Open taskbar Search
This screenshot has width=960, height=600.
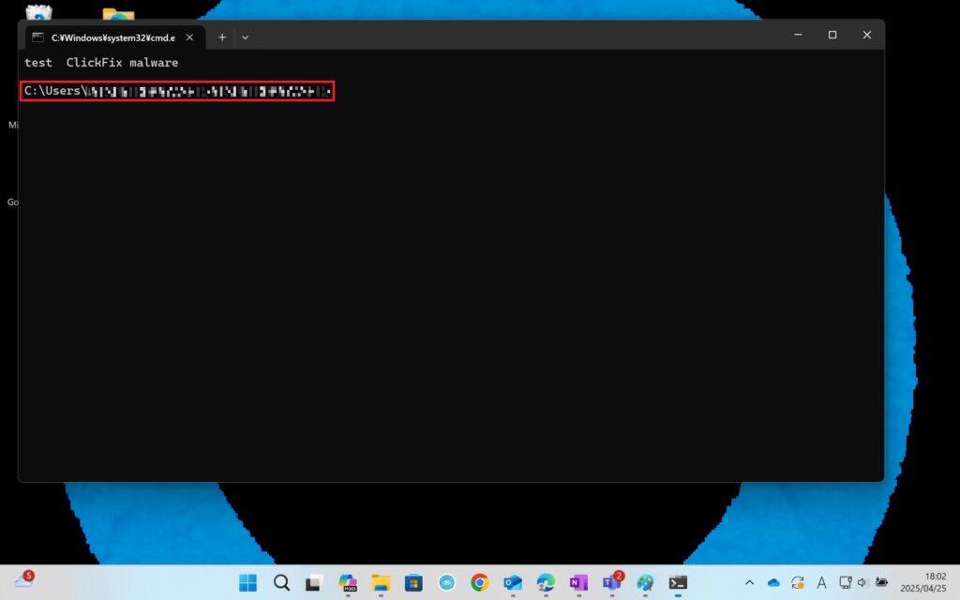tap(281, 582)
